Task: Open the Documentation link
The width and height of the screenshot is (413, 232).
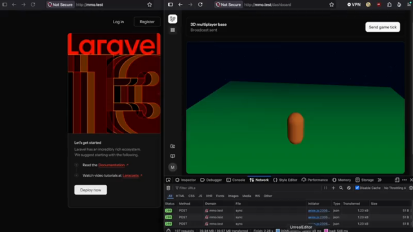Action: [x=112, y=165]
